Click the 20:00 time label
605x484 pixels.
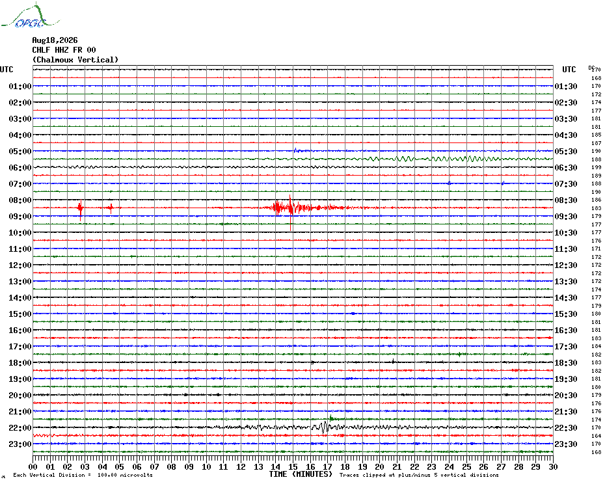[20, 396]
